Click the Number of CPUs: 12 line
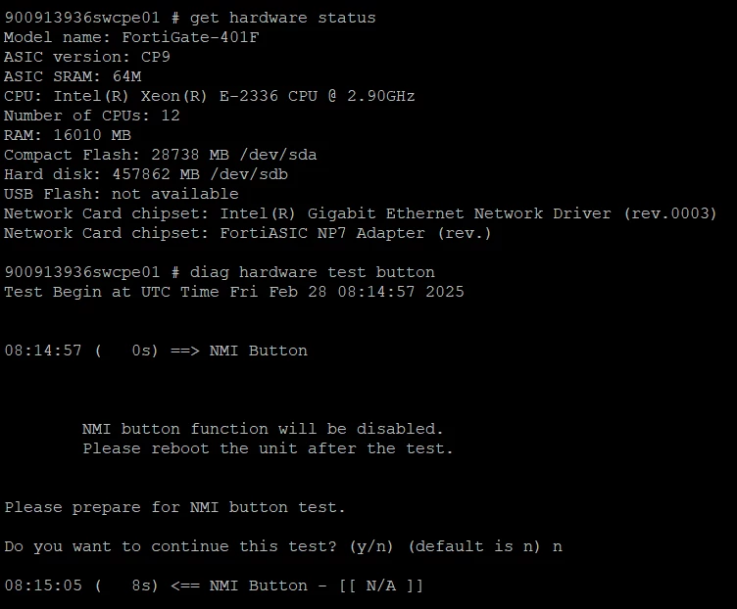Image resolution: width=737 pixels, height=609 pixels. (92, 116)
